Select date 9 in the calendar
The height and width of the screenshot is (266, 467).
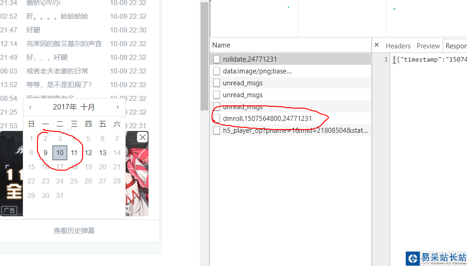45,153
